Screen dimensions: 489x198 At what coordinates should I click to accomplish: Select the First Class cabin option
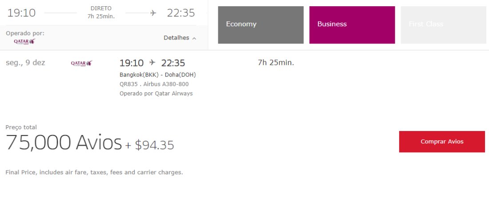pyautogui.click(x=444, y=25)
